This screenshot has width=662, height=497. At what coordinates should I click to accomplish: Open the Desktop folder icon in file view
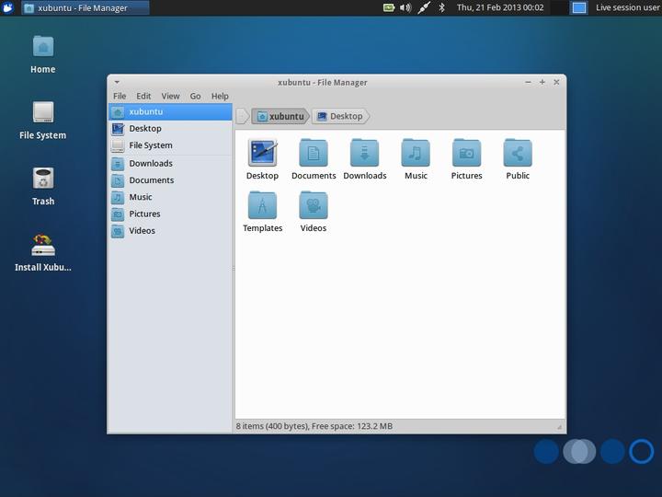coord(262,153)
